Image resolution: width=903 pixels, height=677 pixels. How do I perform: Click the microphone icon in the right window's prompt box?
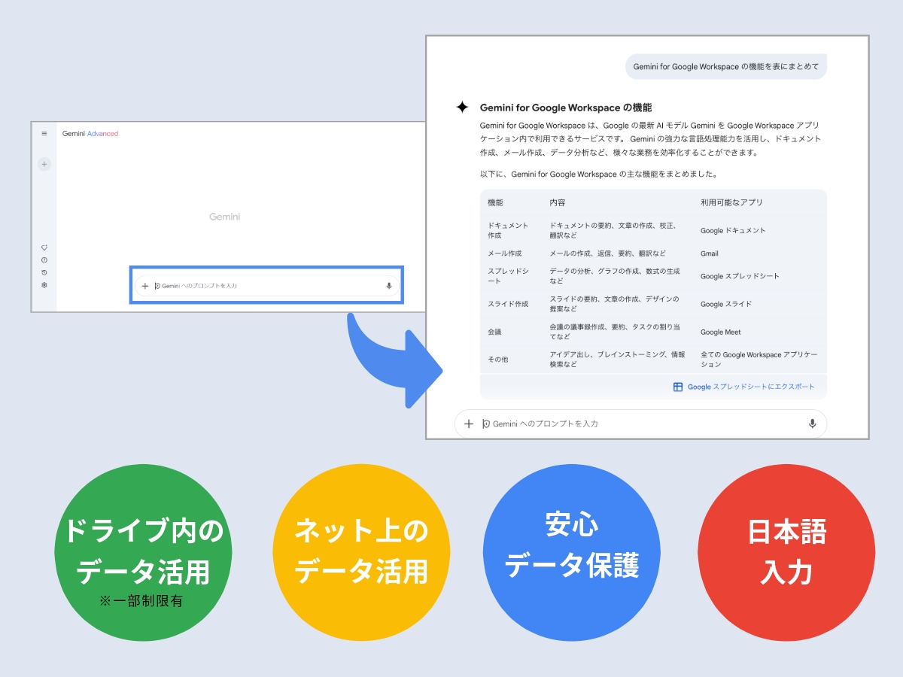point(812,424)
